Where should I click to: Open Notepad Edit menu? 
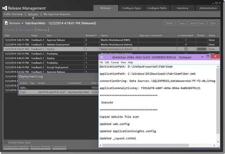point(107,62)
